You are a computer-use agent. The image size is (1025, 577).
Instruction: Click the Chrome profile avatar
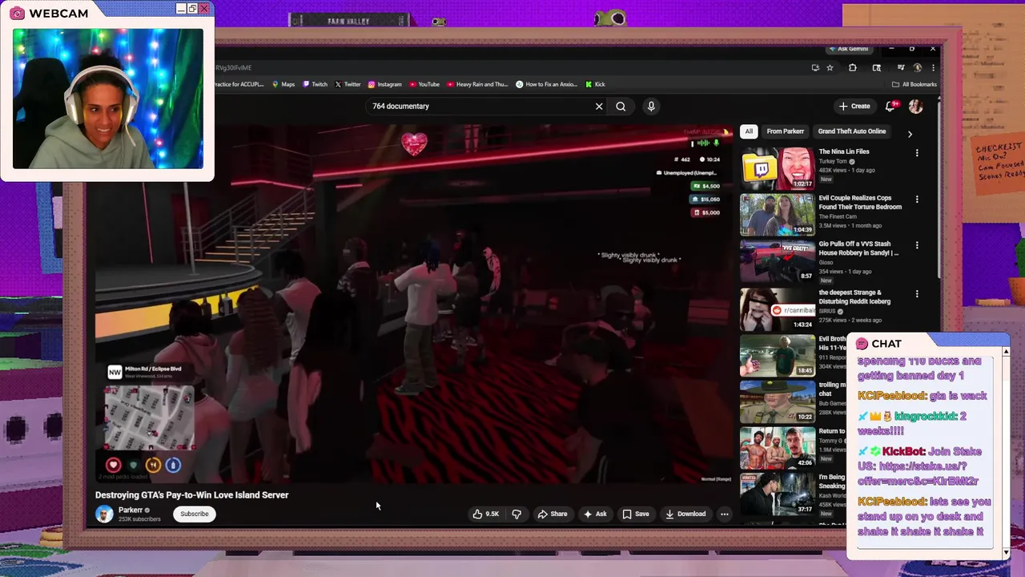click(x=918, y=68)
